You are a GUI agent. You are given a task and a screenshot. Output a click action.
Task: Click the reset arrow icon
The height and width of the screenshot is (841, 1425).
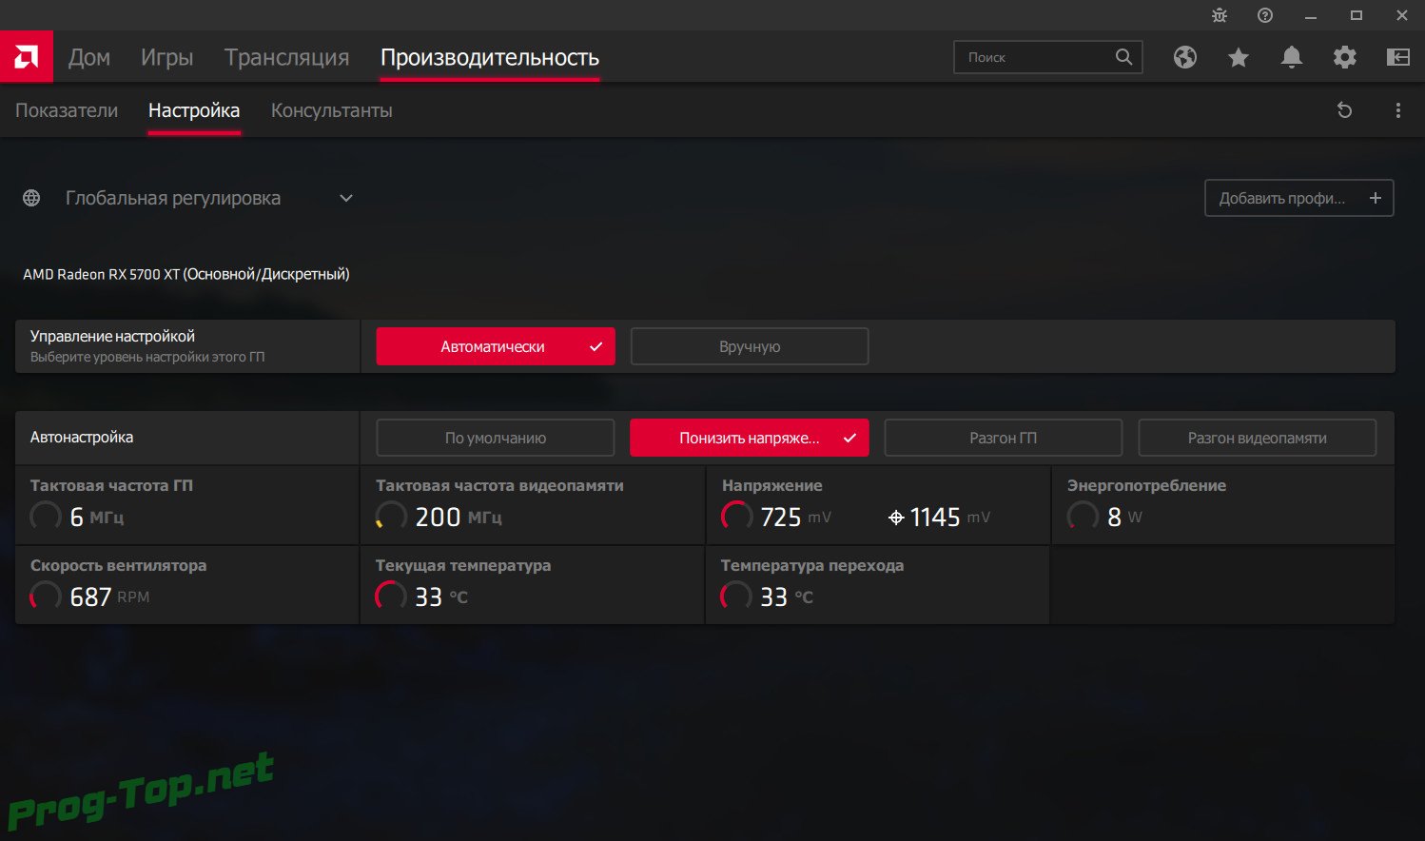[1344, 110]
